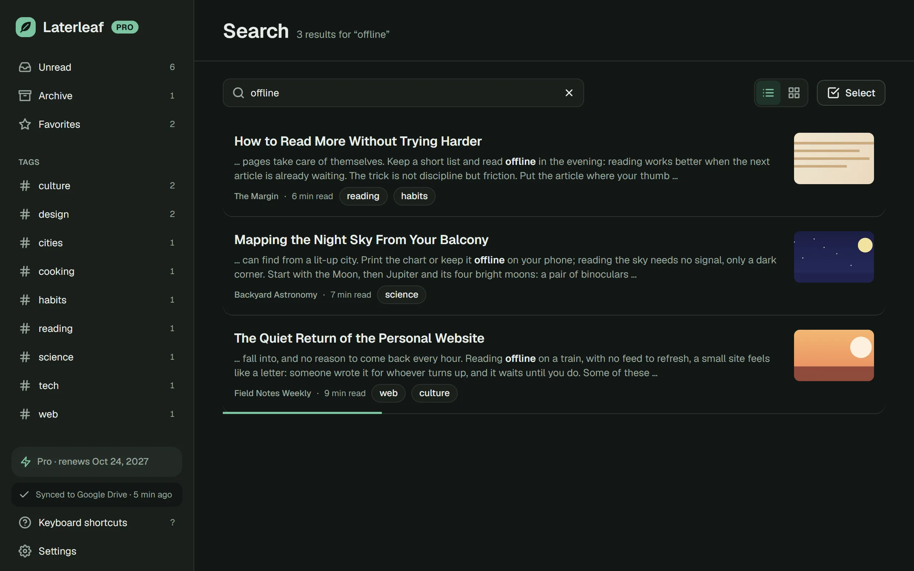Open Settings via the gear icon
Viewport: 914px width, 571px height.
(25, 551)
